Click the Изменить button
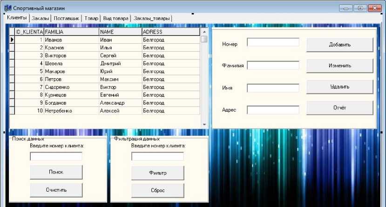Screen dimensions: 386x207 click(340, 66)
